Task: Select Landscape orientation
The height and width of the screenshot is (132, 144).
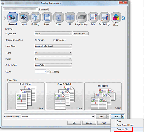Action: (x=54, y=40)
